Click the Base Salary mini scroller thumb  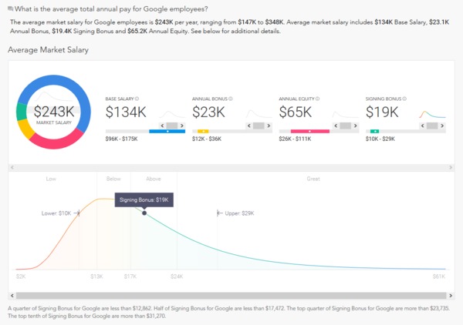(x=172, y=126)
